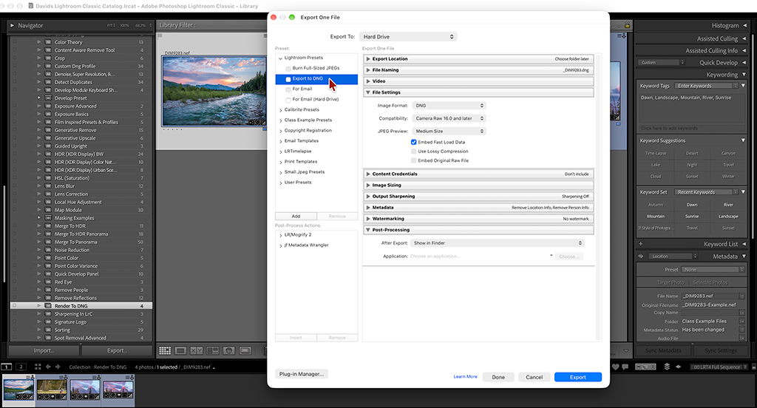This screenshot has width=757, height=408.
Task: Expand the Watermarking section
Action: tap(368, 219)
